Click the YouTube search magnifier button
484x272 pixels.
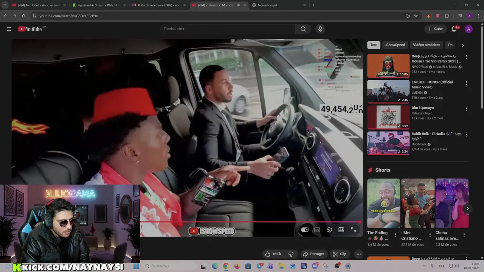coord(303,29)
